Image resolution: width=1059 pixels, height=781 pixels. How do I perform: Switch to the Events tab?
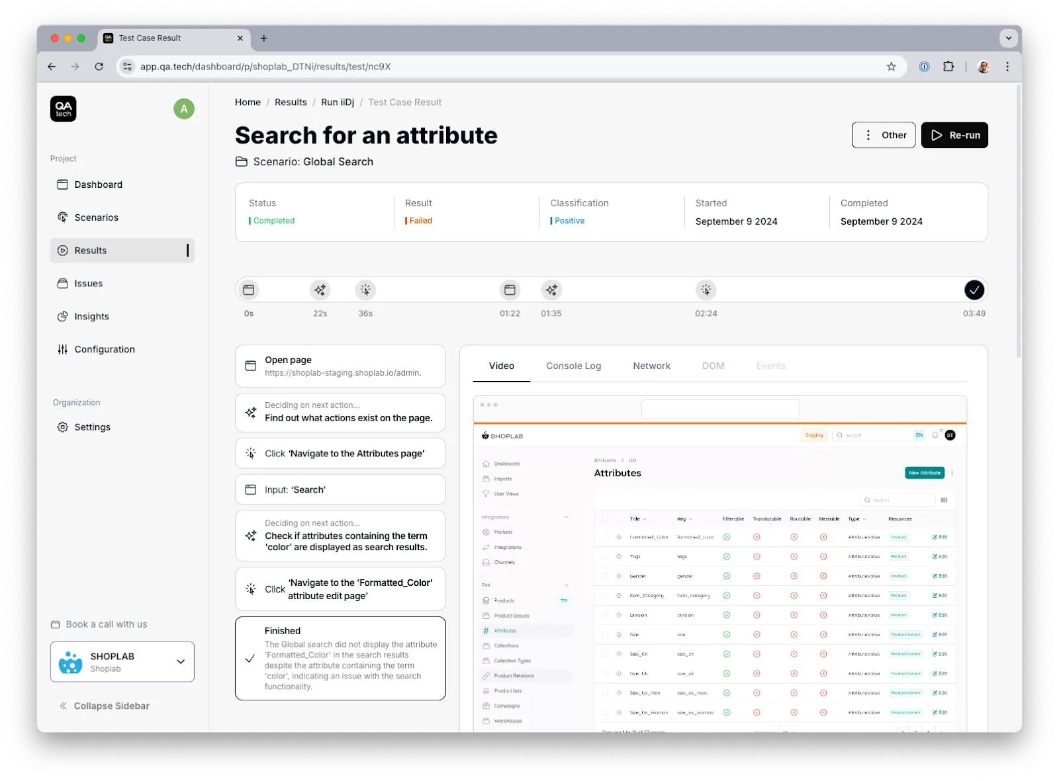(770, 366)
